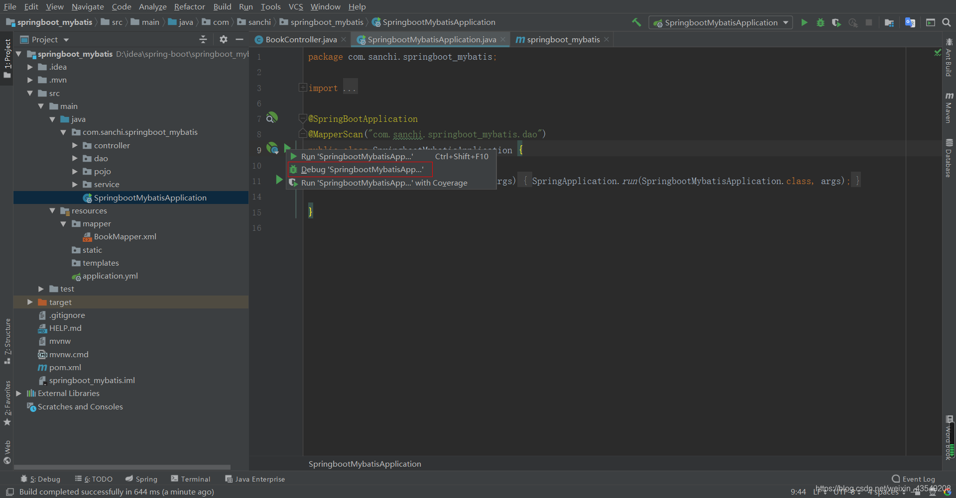This screenshot has height=498, width=956.
Task: Open the VCS menu
Action: pos(296,6)
